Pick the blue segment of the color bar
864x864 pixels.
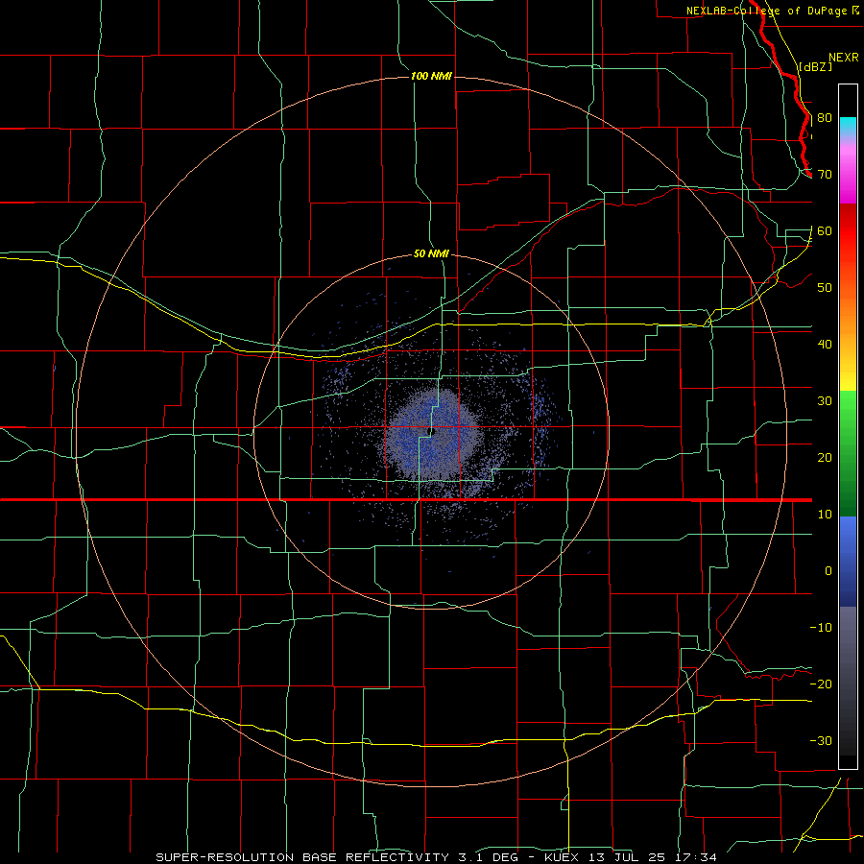(x=848, y=561)
